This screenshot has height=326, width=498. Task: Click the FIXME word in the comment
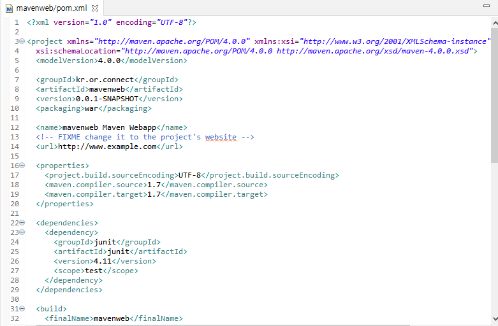click(x=69, y=137)
